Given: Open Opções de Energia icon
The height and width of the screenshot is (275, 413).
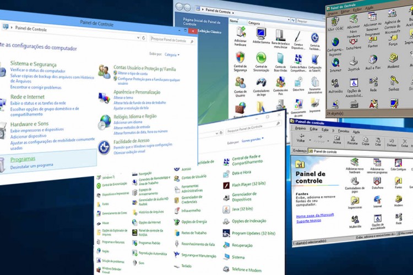Looking at the screenshot, I should [x=190, y=222].
